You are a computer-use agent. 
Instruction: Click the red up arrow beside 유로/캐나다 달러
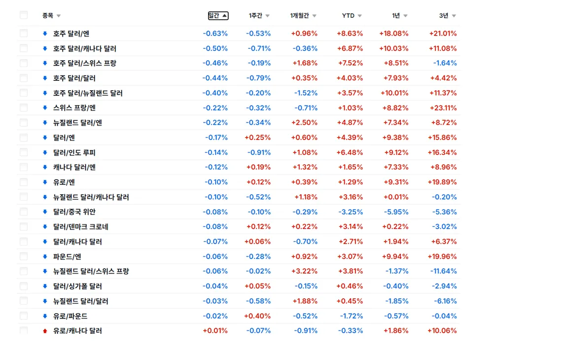45,331
